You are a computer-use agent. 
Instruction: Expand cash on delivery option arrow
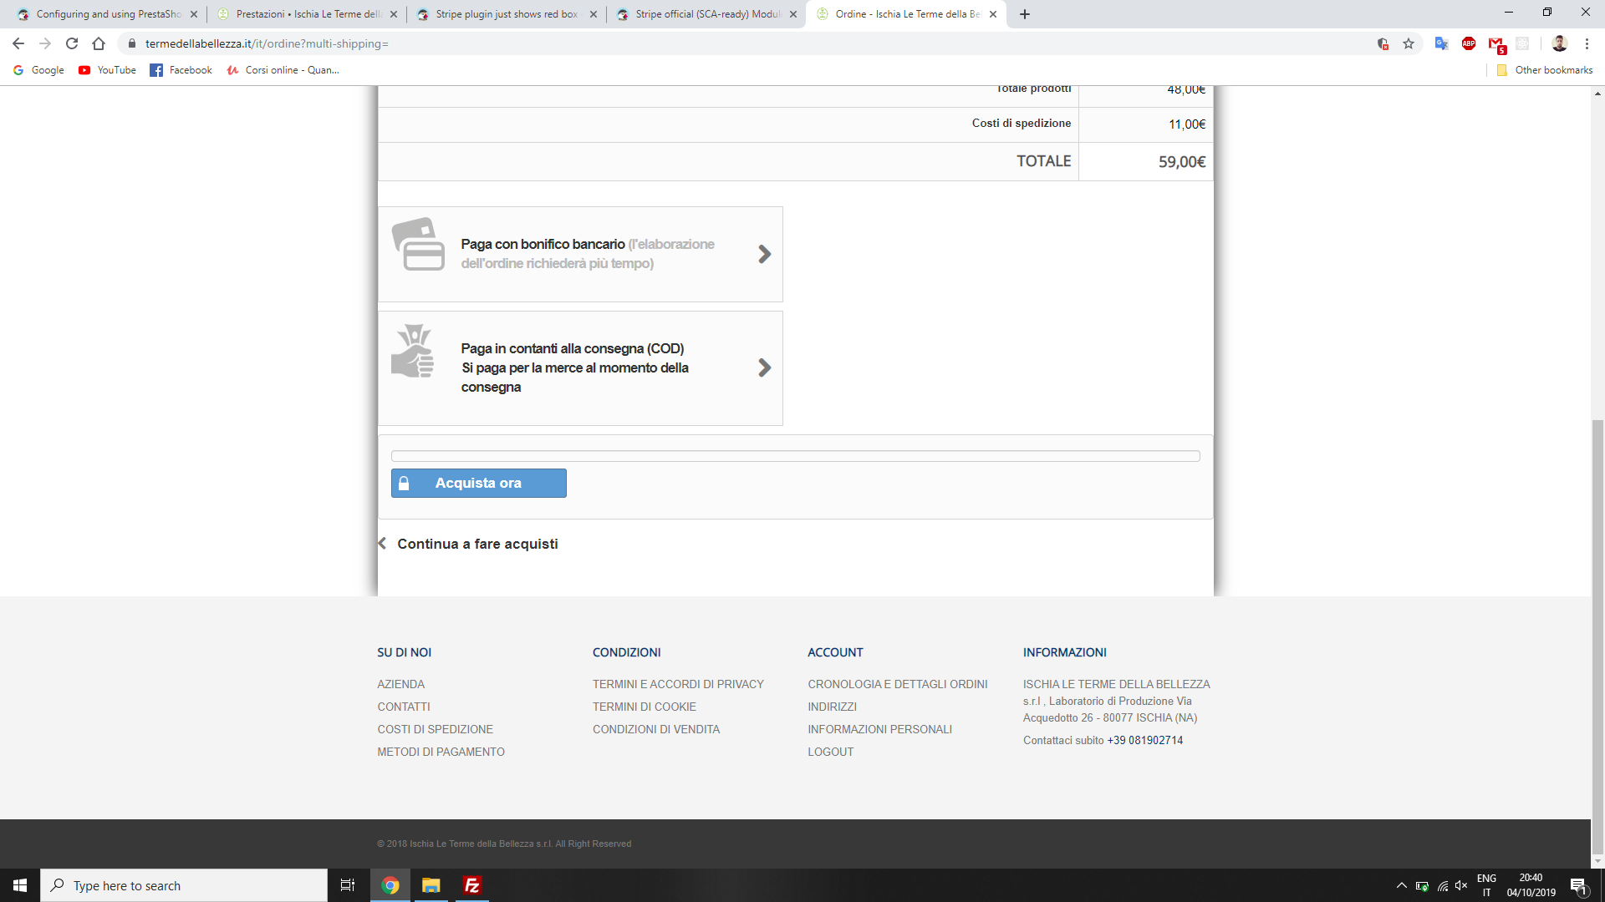pos(764,367)
